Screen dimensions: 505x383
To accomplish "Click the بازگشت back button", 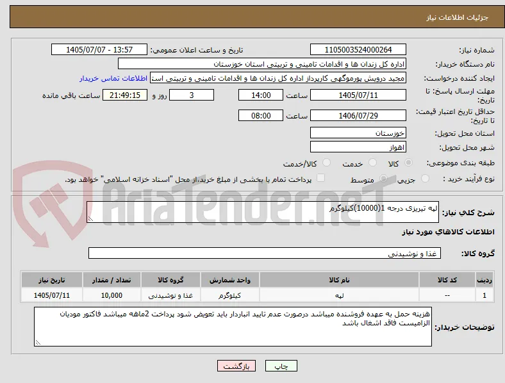I will (236, 366).
